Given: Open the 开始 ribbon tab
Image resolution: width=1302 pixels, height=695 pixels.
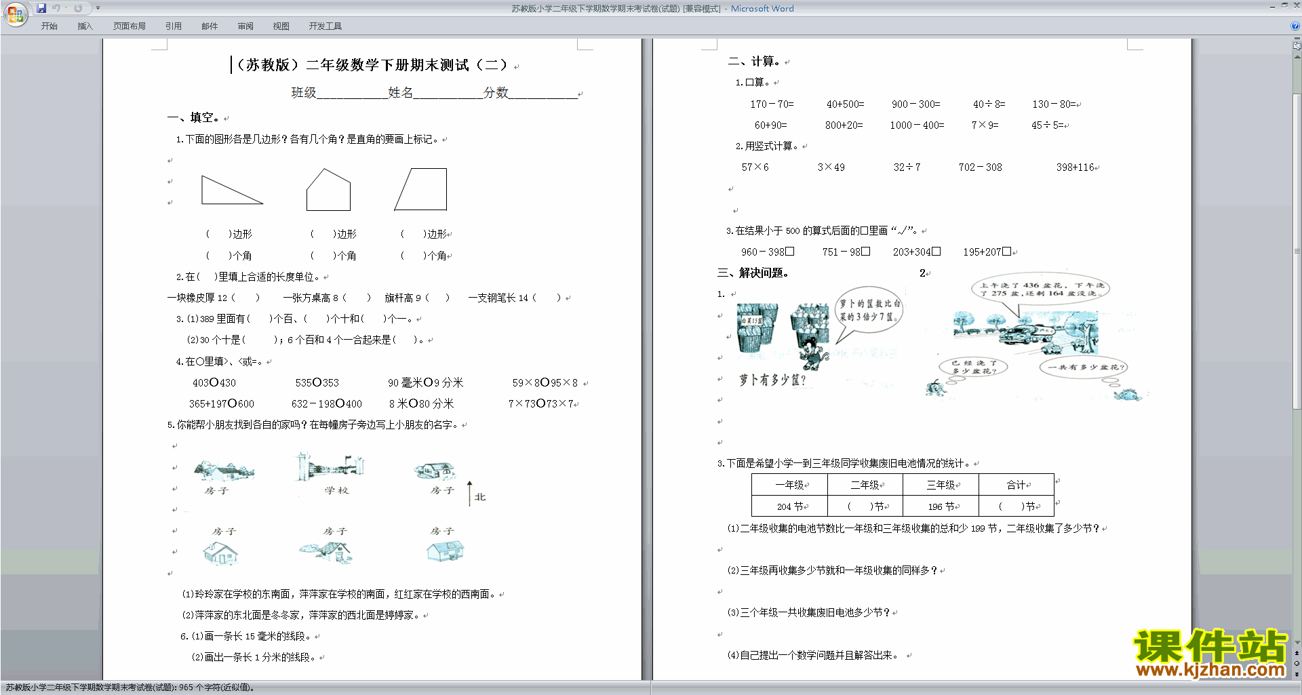Looking at the screenshot, I should [50, 26].
